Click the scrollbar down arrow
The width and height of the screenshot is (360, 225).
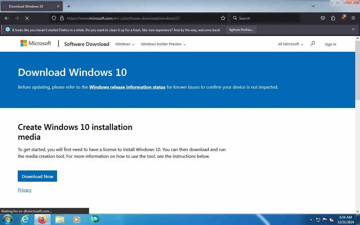(357, 211)
